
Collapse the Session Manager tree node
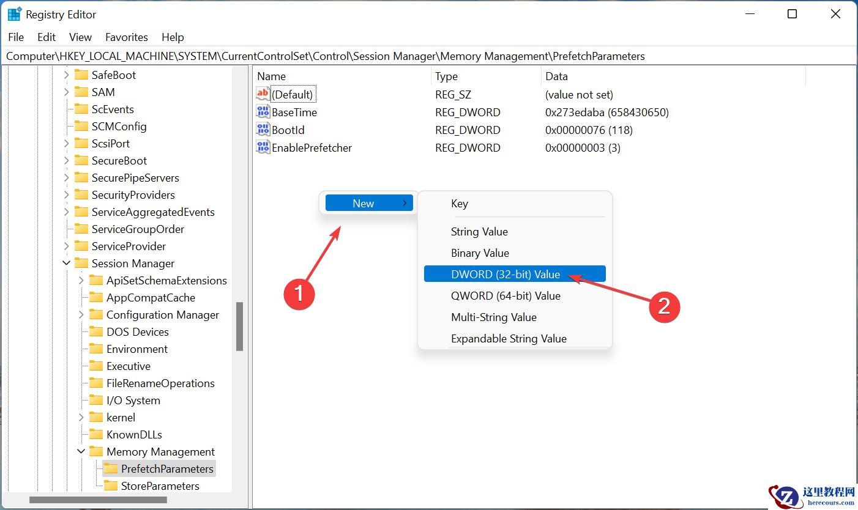click(67, 264)
